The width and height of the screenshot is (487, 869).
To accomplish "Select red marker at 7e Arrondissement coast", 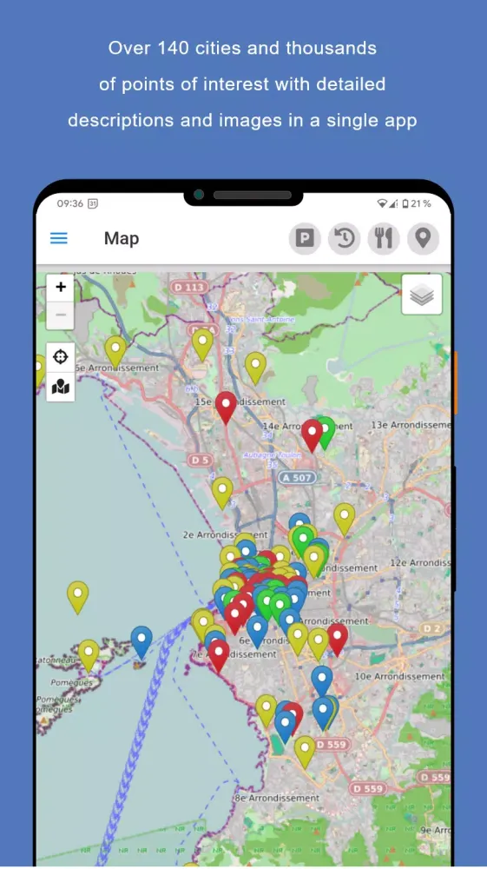I will [219, 654].
